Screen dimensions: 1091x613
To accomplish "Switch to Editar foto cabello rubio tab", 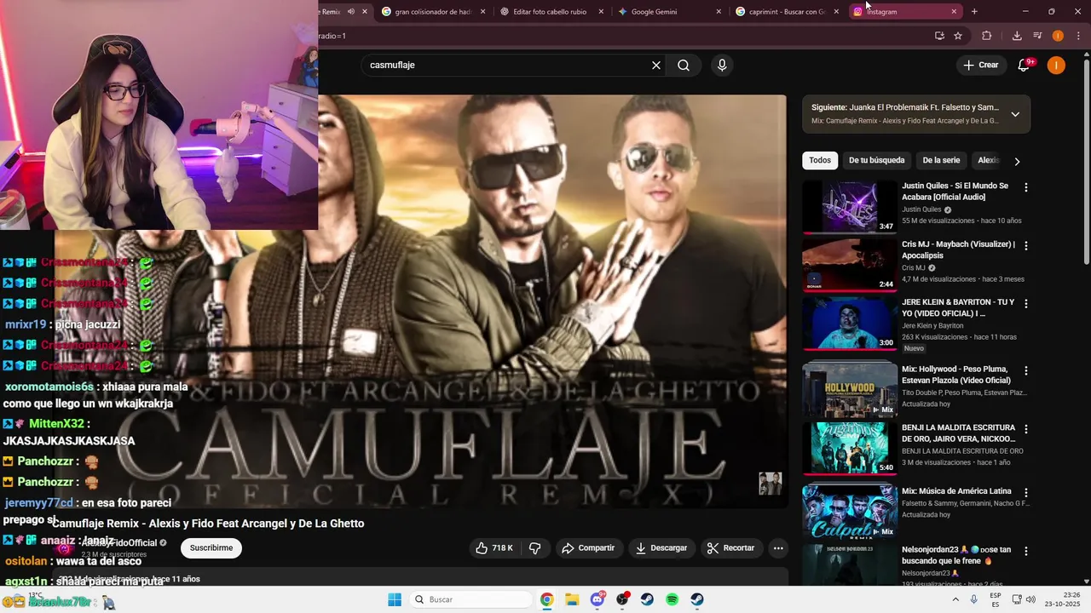I will click(x=550, y=12).
